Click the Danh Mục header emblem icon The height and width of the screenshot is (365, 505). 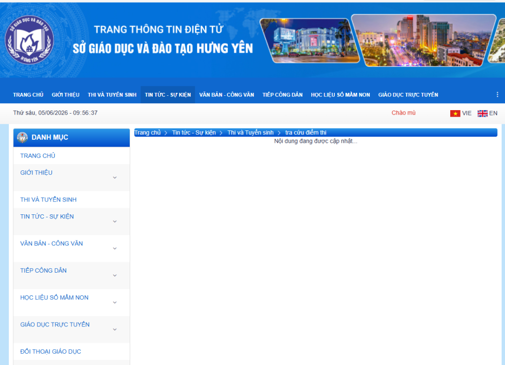[22, 137]
